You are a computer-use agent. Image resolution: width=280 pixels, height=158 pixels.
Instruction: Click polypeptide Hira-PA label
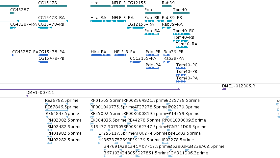click(x=99, y=52)
